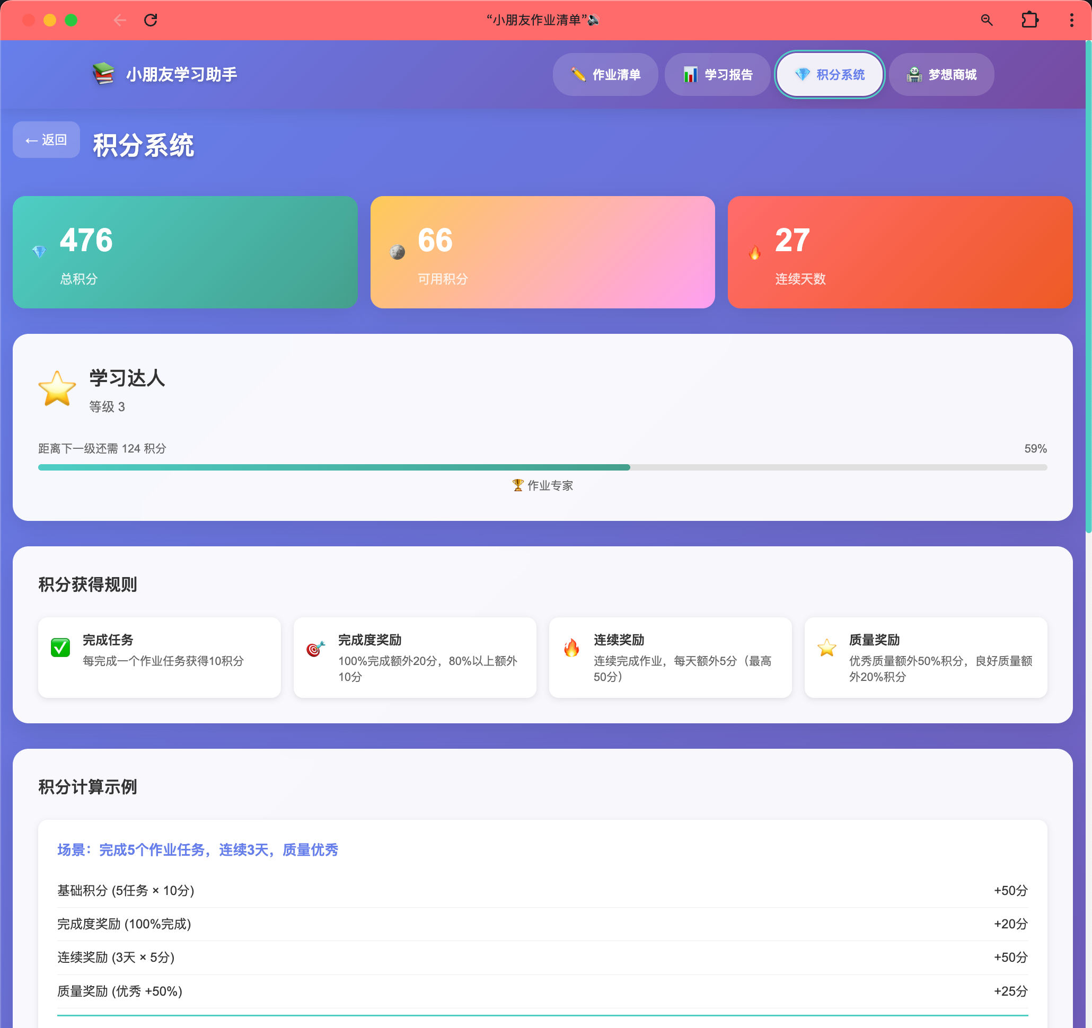Open the 学习报告 tab
The height and width of the screenshot is (1028, 1092).
[717, 75]
